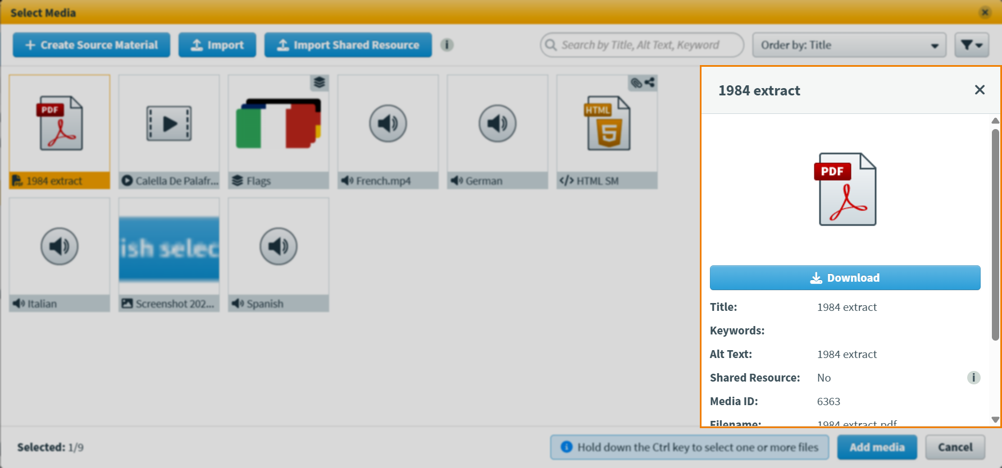Select the German audio item
This screenshot has width=1002, height=468.
point(497,131)
